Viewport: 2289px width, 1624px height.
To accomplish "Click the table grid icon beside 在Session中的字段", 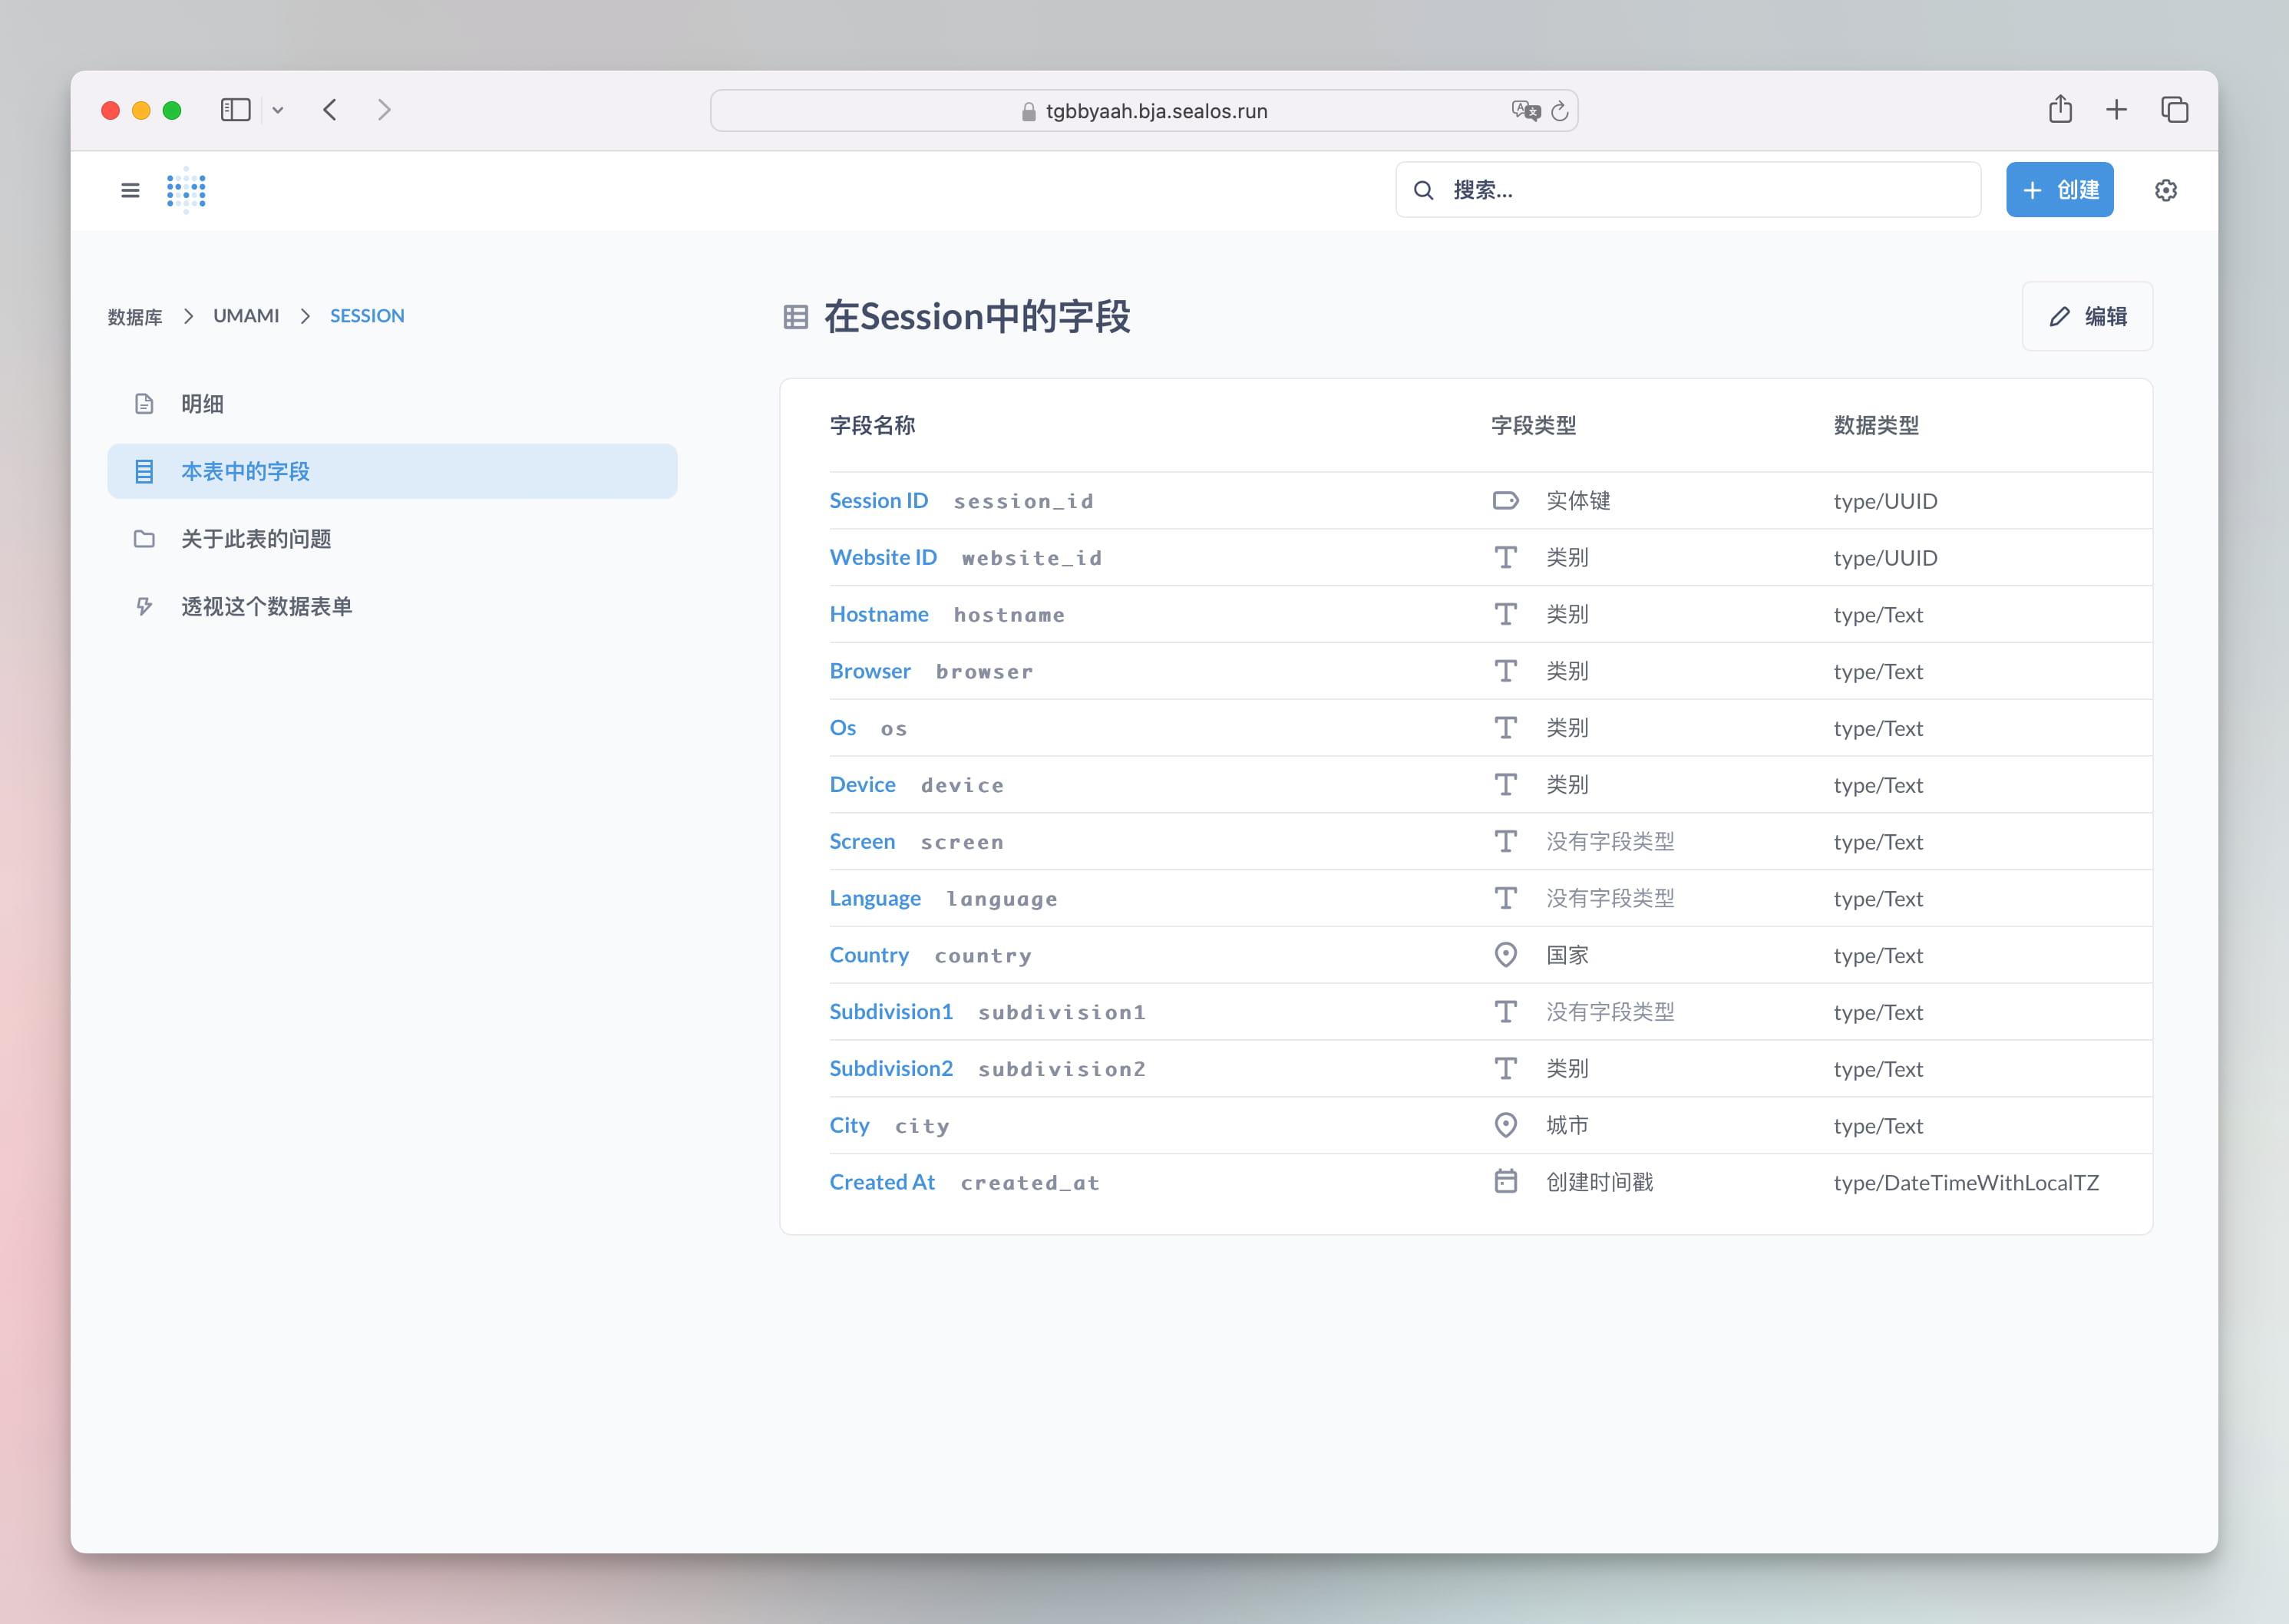I will coord(795,317).
